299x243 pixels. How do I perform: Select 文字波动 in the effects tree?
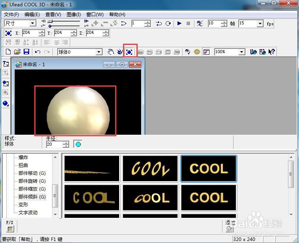click(28, 213)
